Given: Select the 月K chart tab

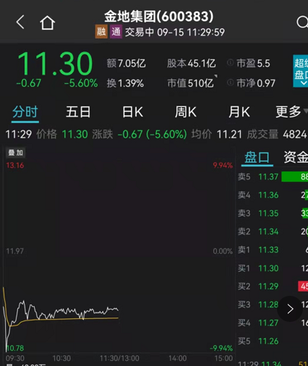Looking at the screenshot, I should [239, 112].
